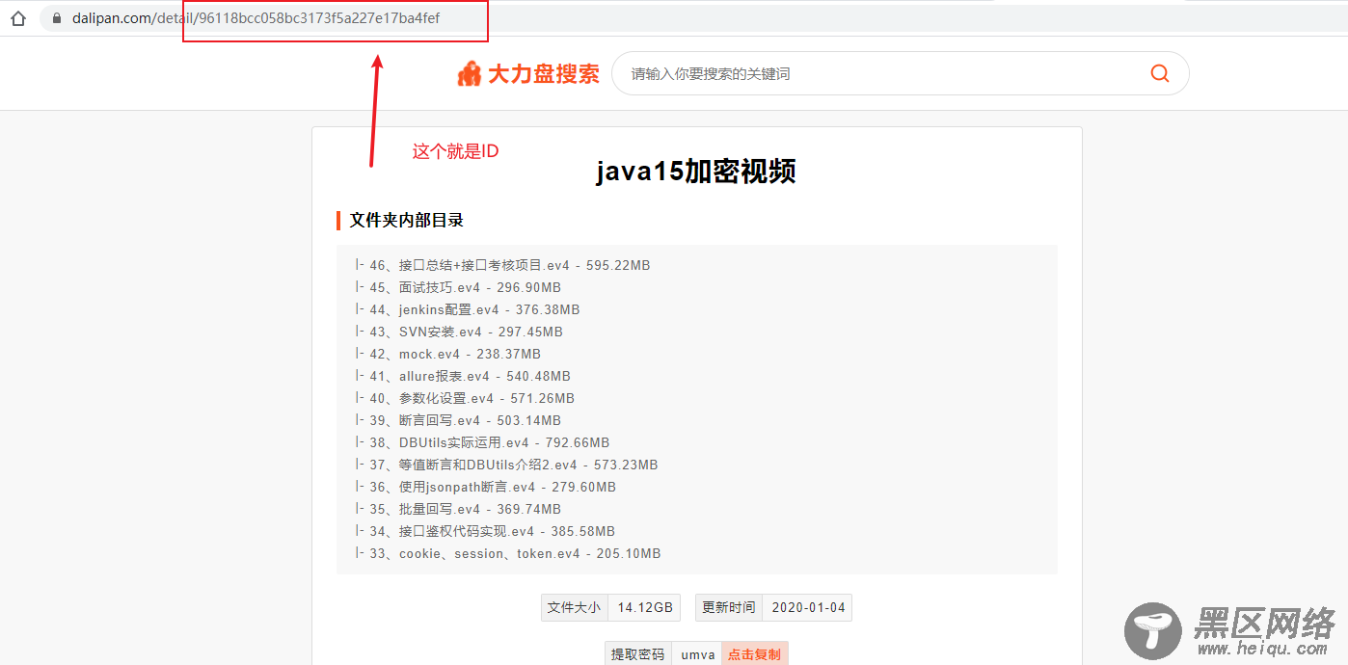This screenshot has width=1348, height=665.
Task: Click the java15加密视频 title
Action: click(696, 172)
